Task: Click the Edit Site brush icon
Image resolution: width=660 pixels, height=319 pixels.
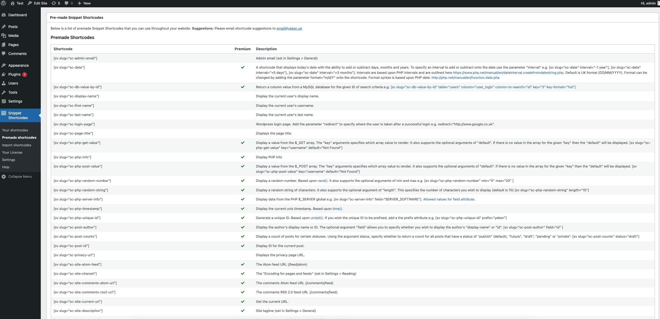Action: tap(30, 3)
